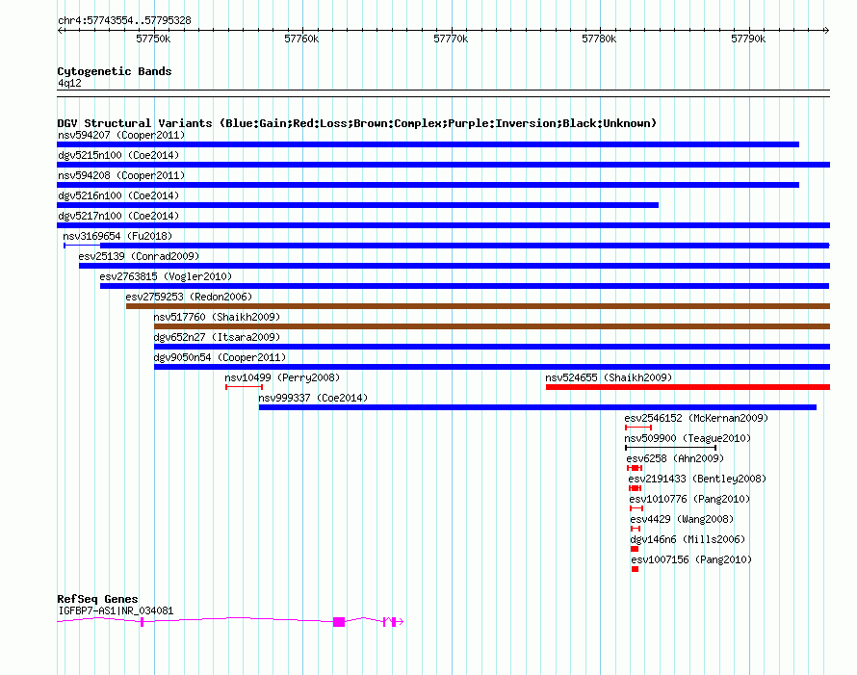Viewport: 857px width, 675px height.
Task: Click esv4429 (Wang2008) label
Action: tap(682, 519)
